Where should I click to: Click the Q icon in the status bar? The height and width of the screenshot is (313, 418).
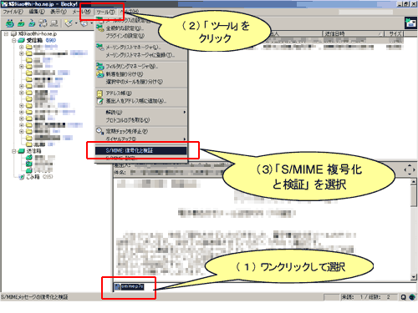pyautogui.click(x=403, y=297)
